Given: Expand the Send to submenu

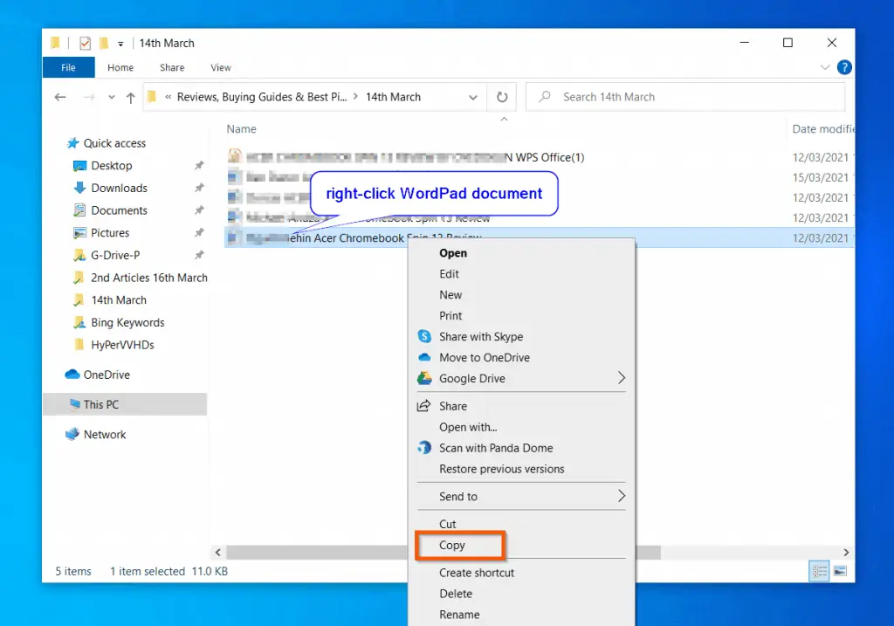Looking at the screenshot, I should pos(621,496).
